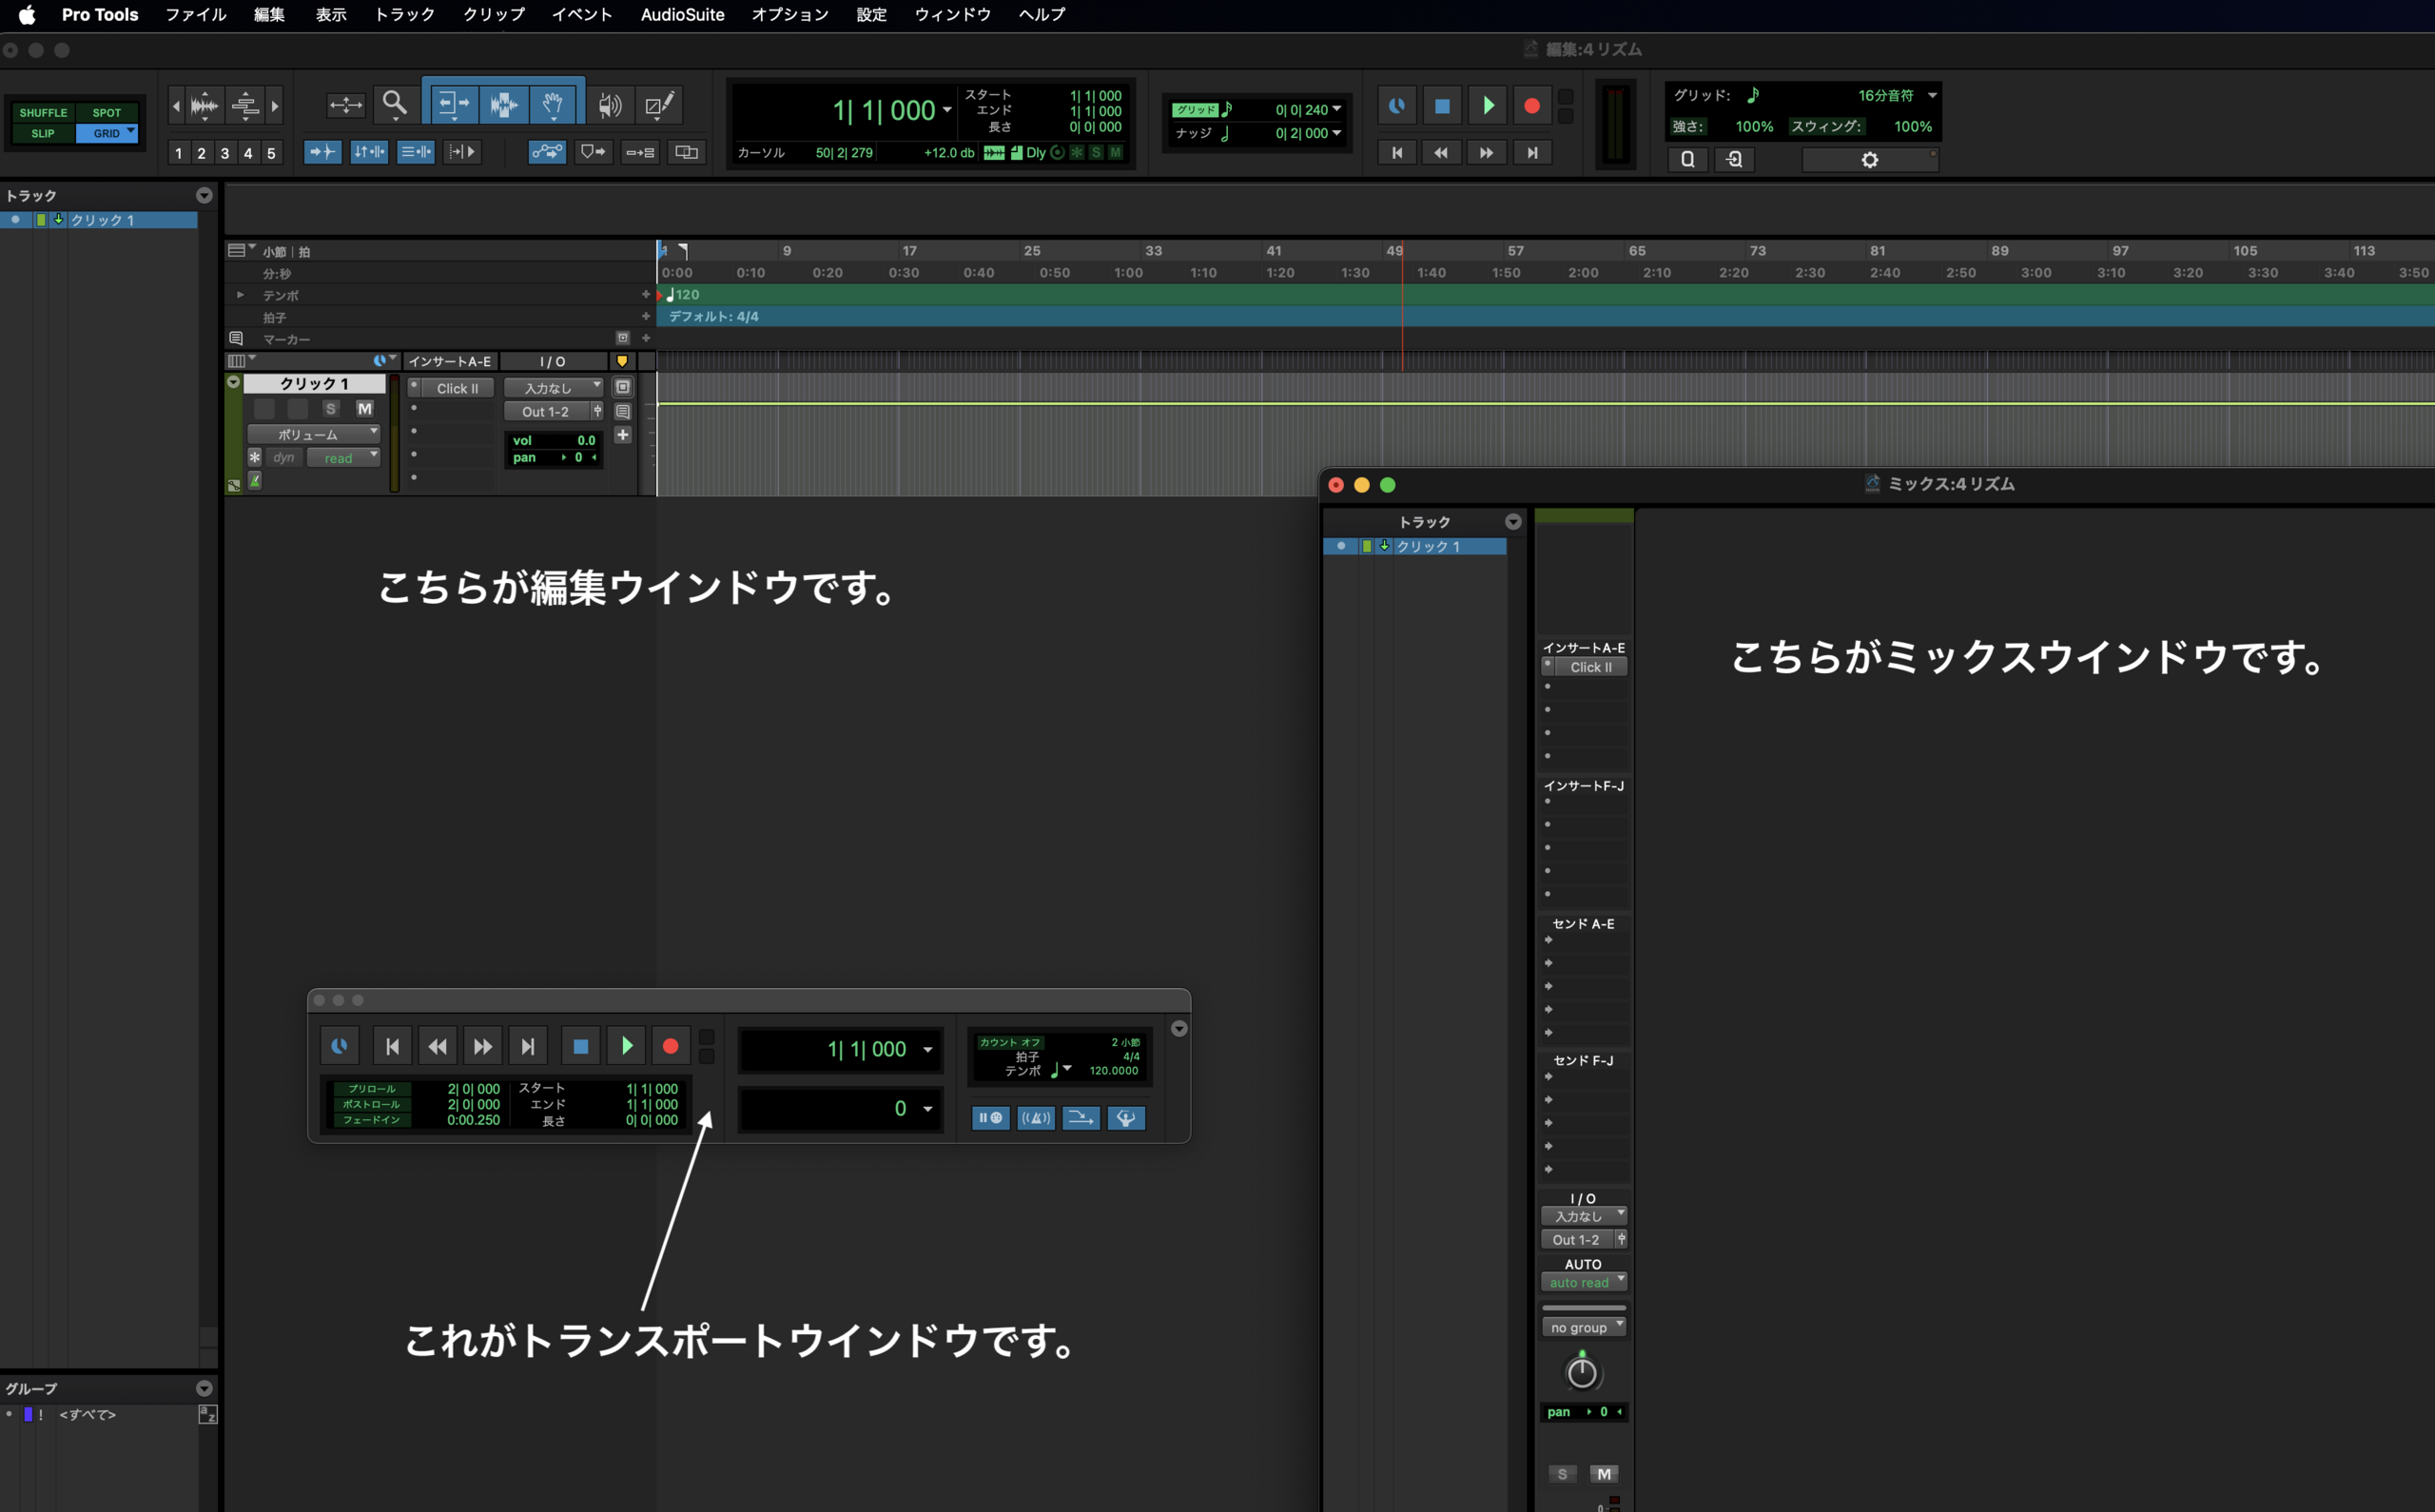Open the AudioSuite menu
Image resolution: width=2435 pixels, height=1512 pixels.
682,15
